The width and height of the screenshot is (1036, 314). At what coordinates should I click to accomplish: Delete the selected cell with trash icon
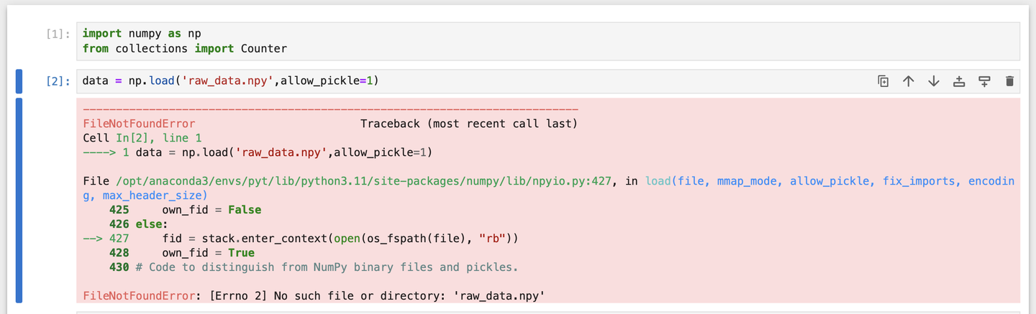tap(1009, 81)
